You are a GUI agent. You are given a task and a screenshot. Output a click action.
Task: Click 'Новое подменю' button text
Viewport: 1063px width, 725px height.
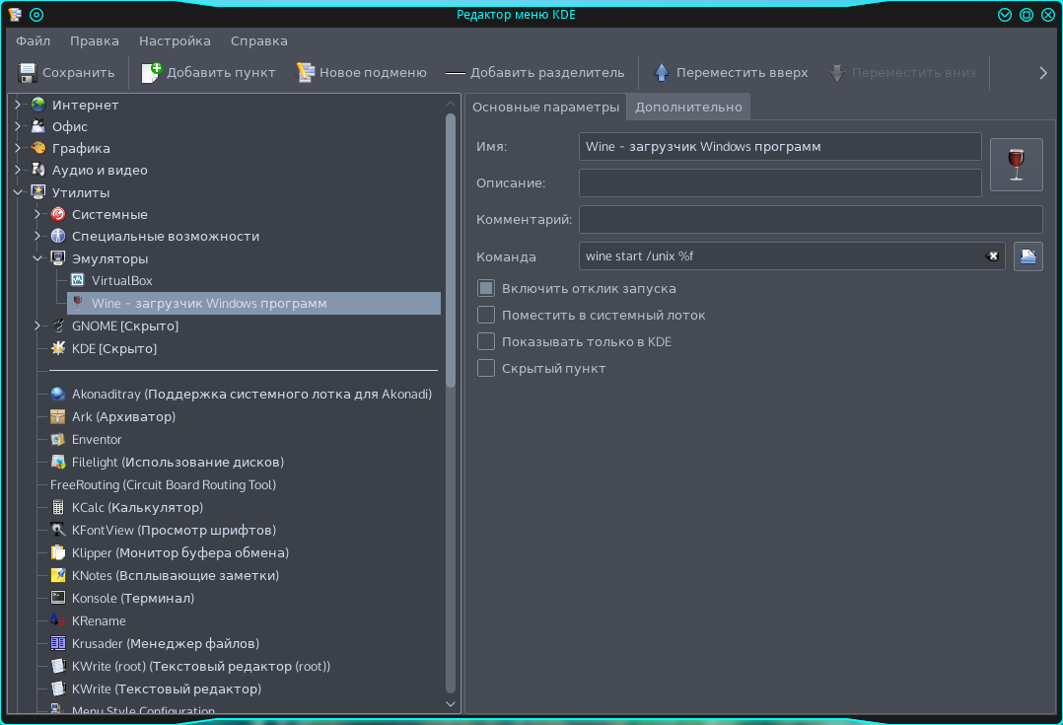373,73
